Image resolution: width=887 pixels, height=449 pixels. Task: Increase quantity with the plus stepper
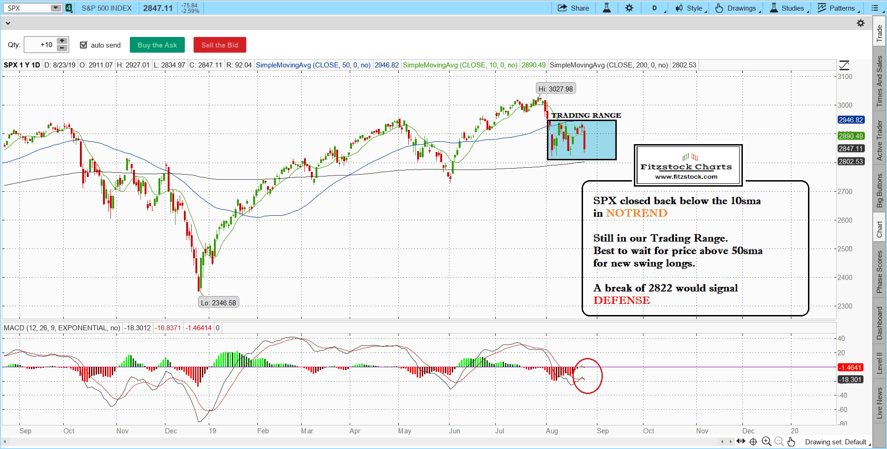pos(62,41)
